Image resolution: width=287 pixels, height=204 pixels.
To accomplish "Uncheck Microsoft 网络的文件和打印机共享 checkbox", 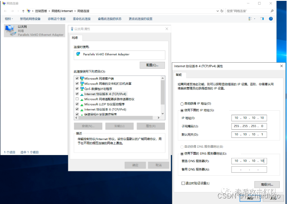I will coord(77,83).
